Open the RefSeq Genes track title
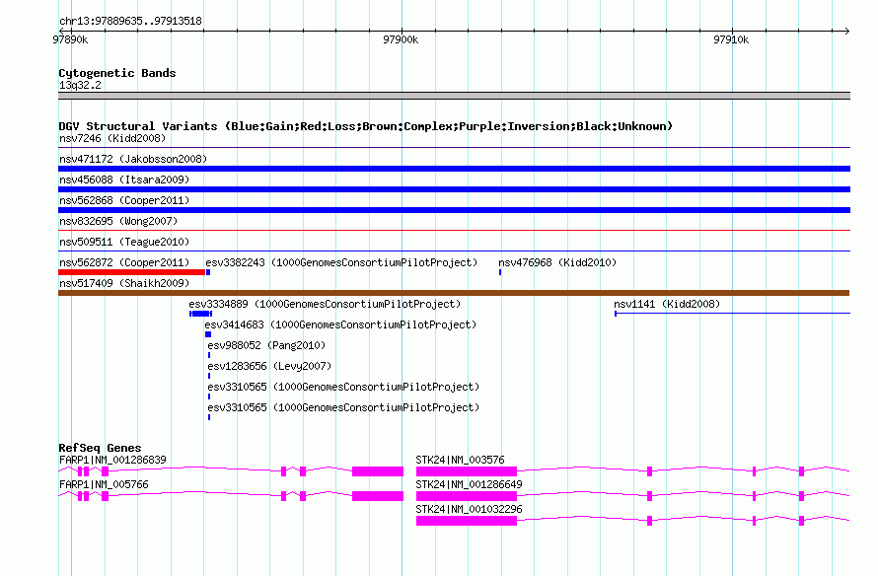The height and width of the screenshot is (576, 878). click(x=100, y=448)
